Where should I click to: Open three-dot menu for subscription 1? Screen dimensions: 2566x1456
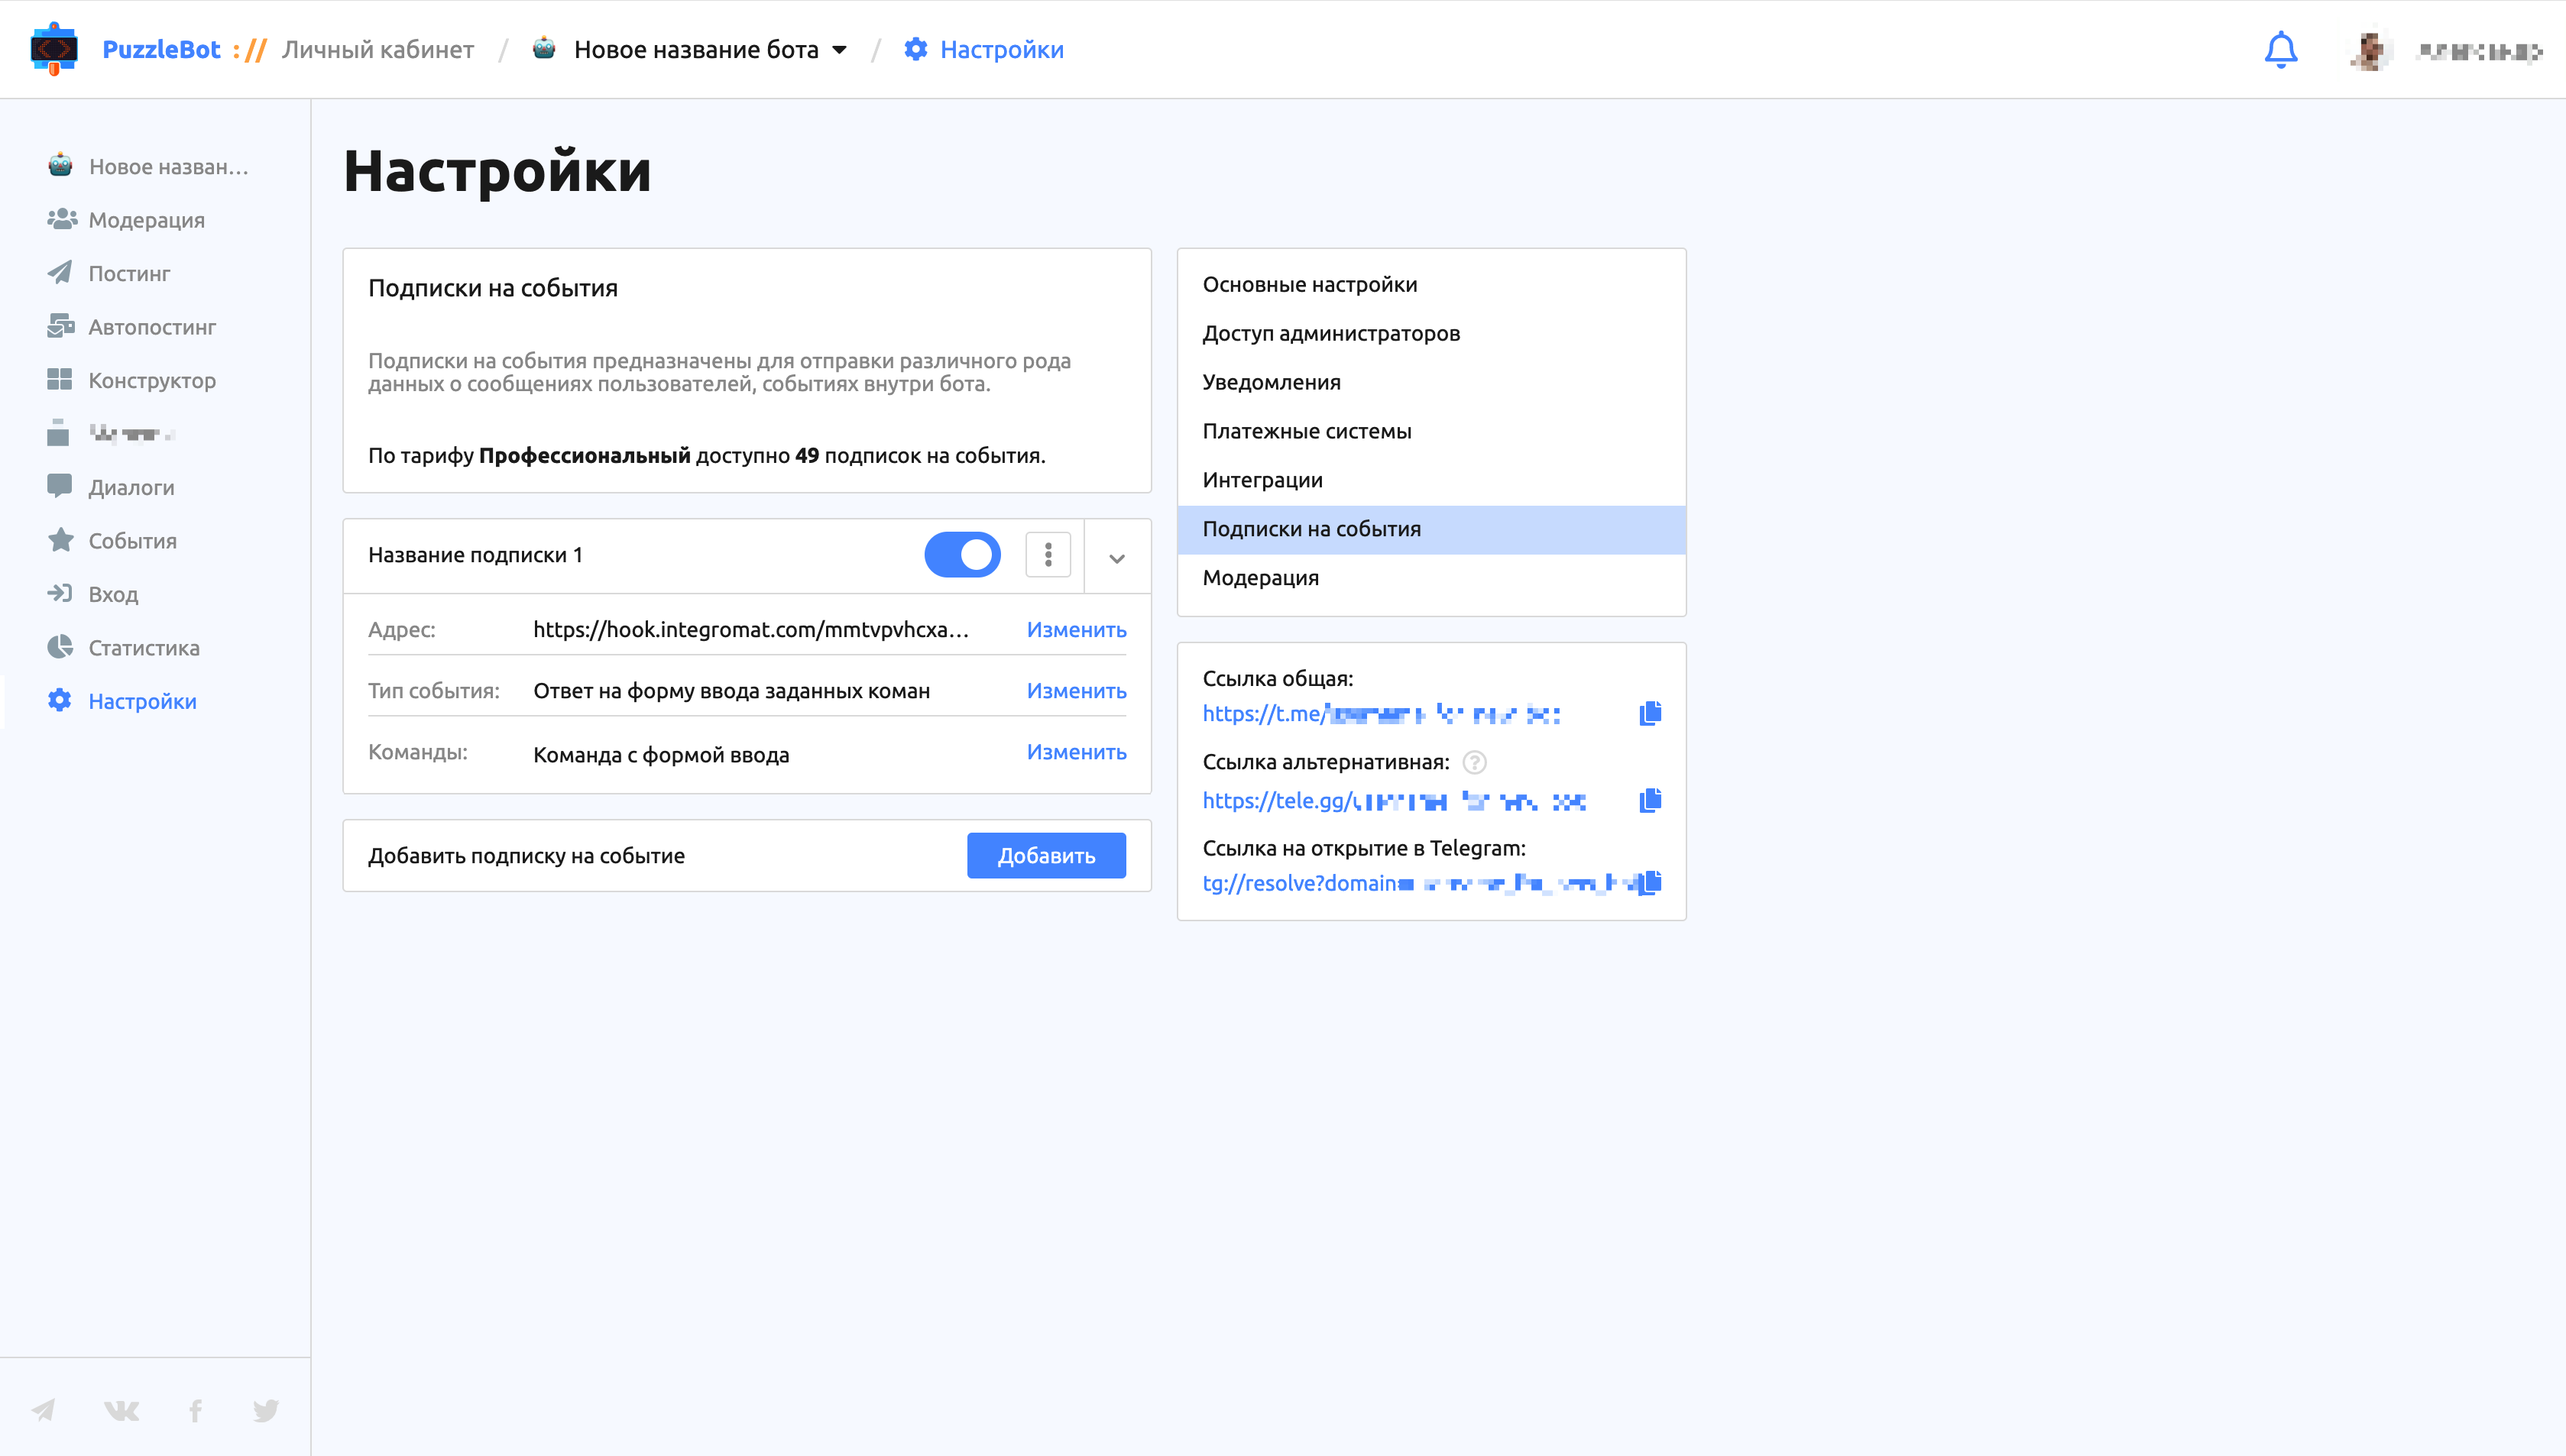(x=1048, y=555)
